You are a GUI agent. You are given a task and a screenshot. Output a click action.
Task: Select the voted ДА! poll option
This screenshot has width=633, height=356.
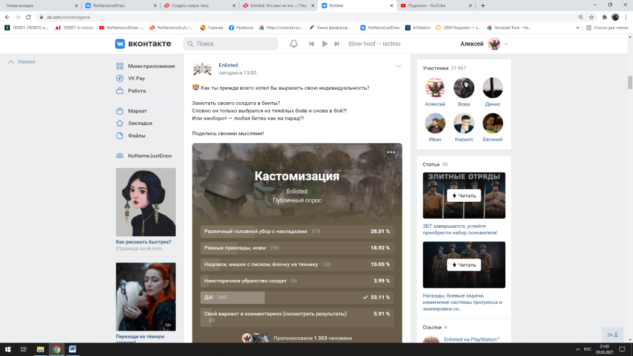[x=297, y=297]
